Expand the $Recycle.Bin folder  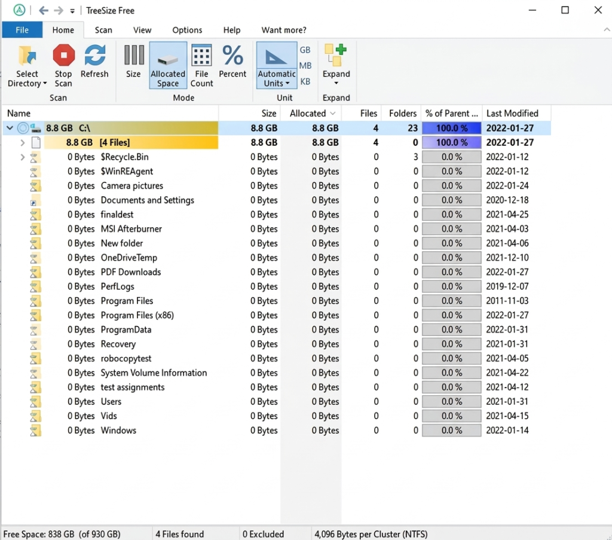23,157
